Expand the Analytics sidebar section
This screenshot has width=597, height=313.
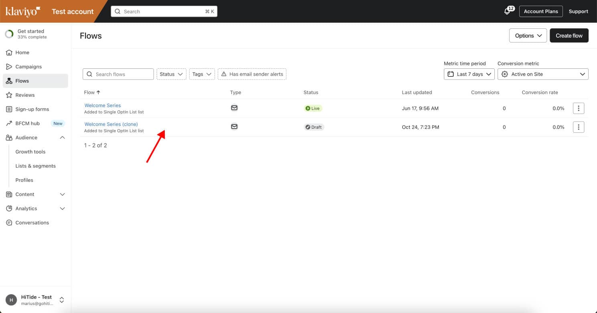[62, 209]
